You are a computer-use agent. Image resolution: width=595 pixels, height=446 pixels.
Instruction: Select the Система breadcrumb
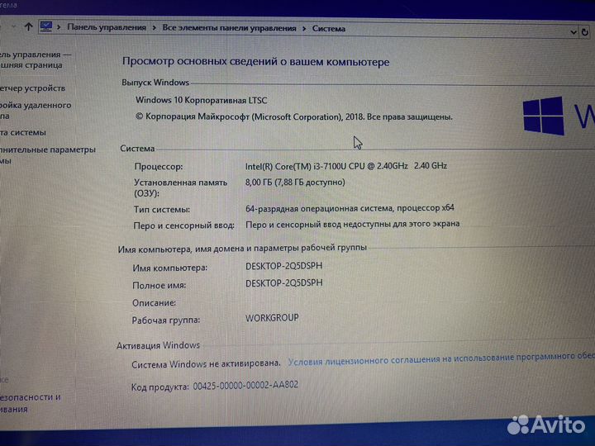coord(329,28)
